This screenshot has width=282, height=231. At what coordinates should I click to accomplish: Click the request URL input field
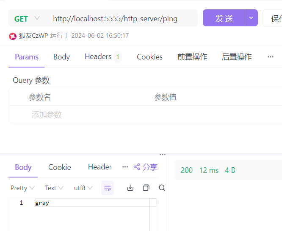[122, 19]
